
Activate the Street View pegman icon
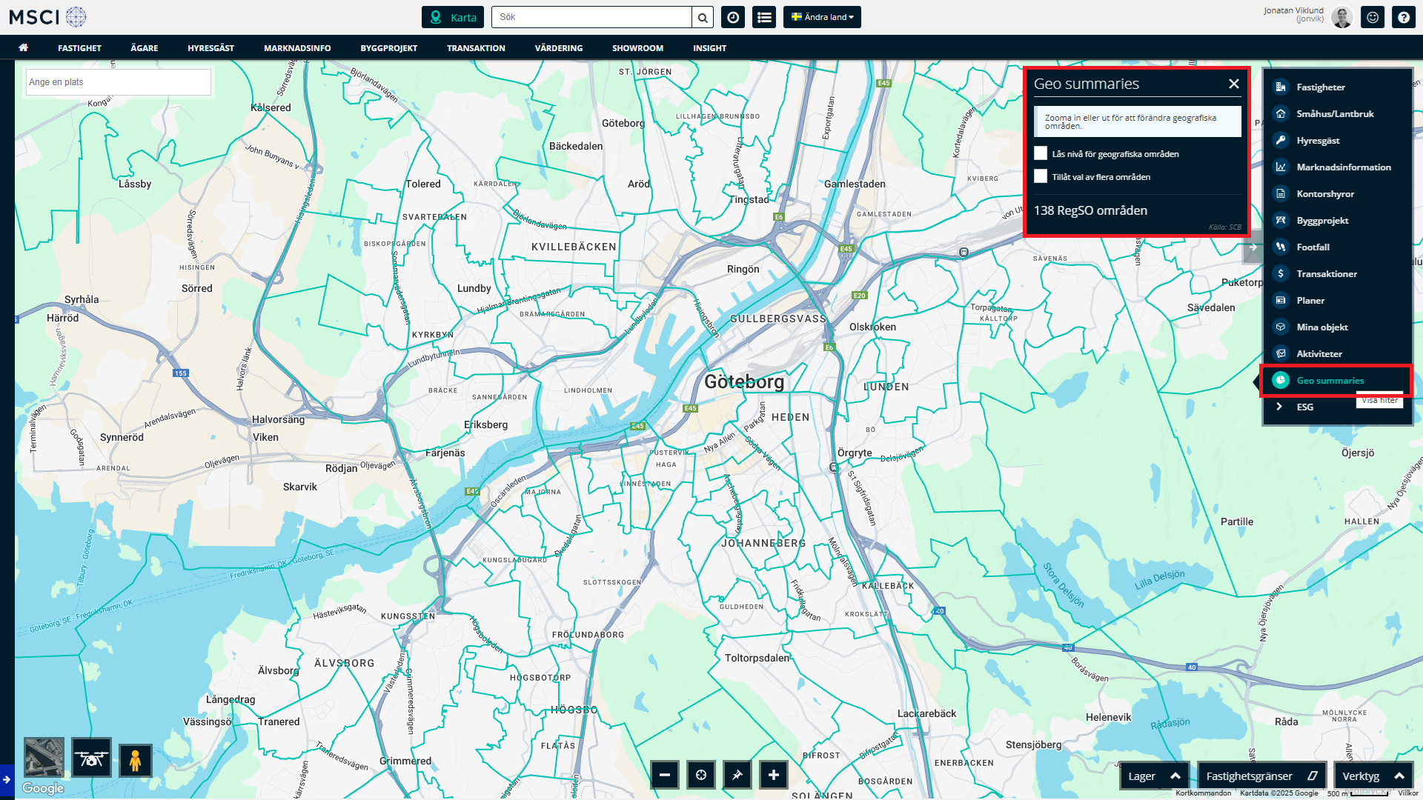[135, 760]
